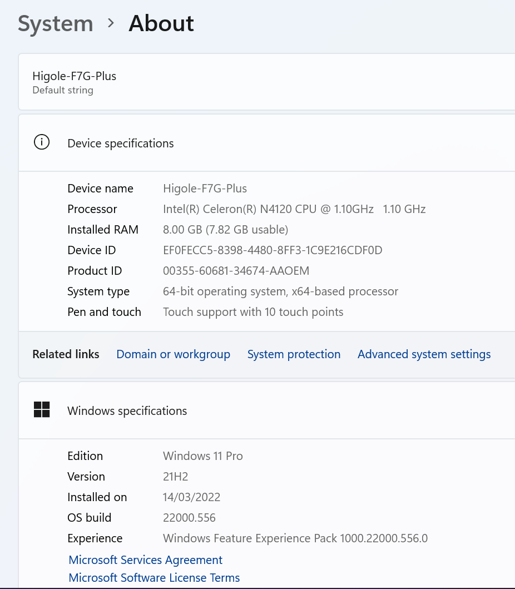Click the Higole-F7G-Plus device title card

[267, 82]
